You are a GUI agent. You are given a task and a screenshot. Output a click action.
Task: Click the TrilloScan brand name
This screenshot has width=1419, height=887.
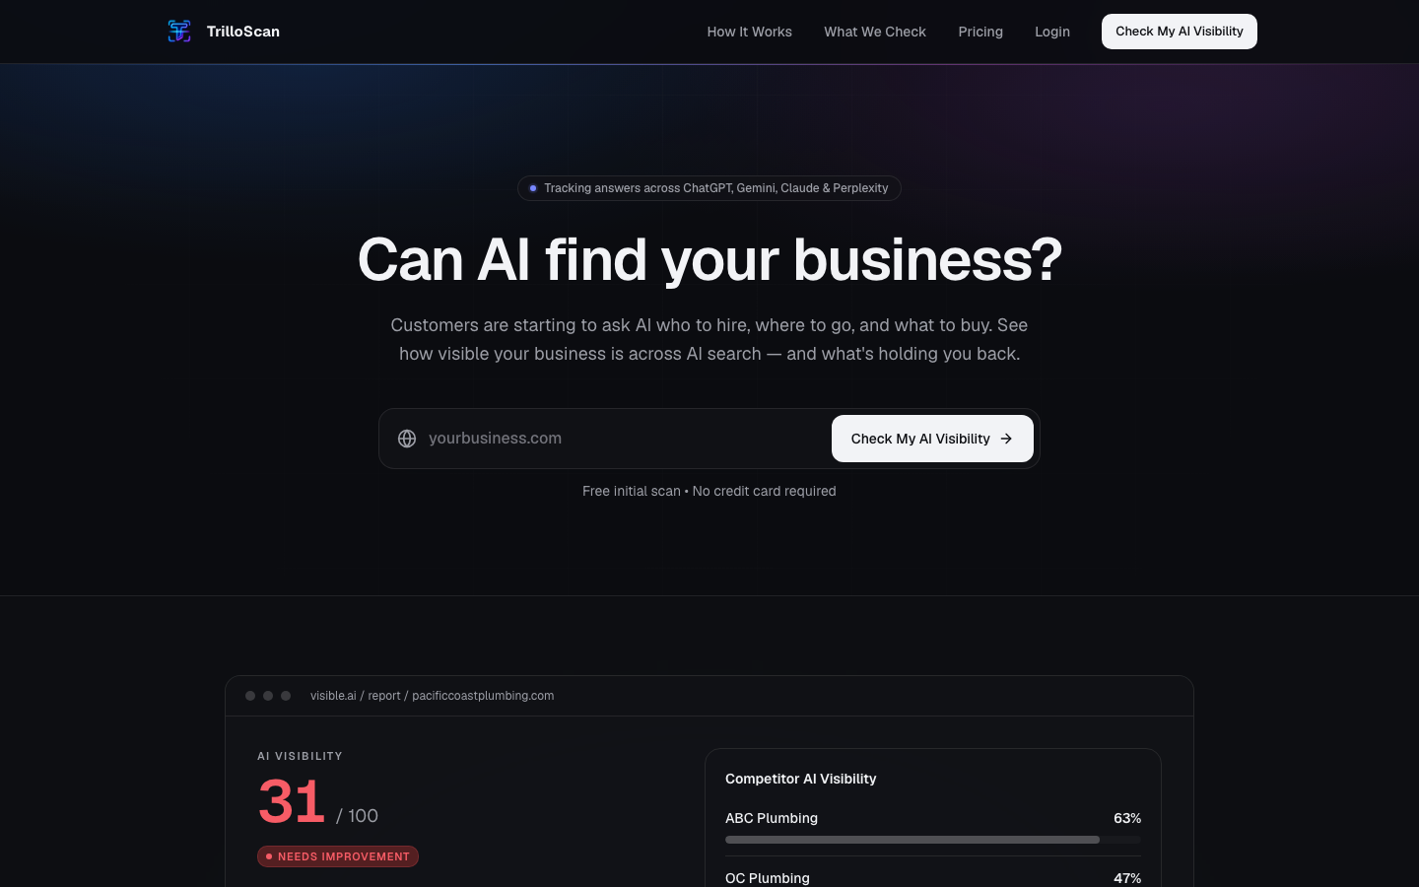pos(243,32)
